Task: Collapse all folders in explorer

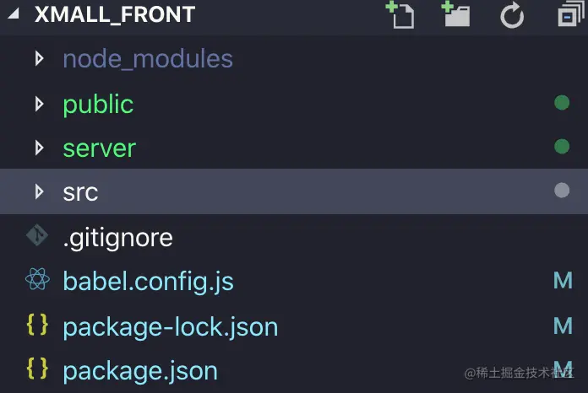Action: click(571, 15)
